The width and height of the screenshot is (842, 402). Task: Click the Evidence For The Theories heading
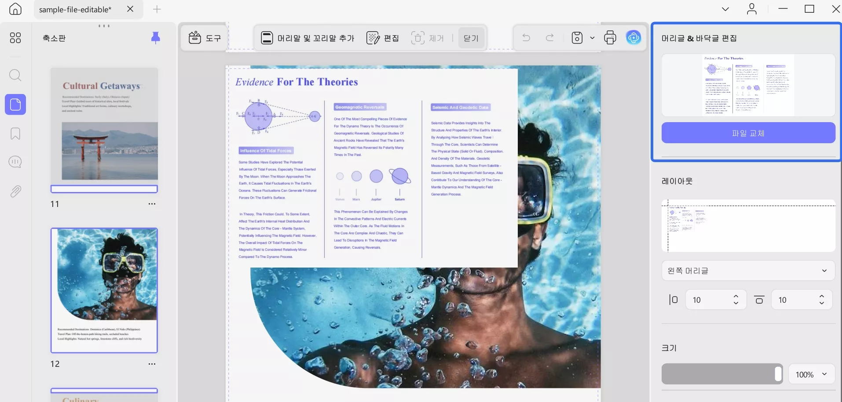tap(297, 82)
